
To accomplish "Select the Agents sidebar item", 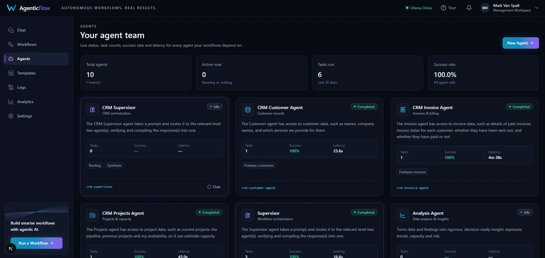I will (x=36, y=59).
